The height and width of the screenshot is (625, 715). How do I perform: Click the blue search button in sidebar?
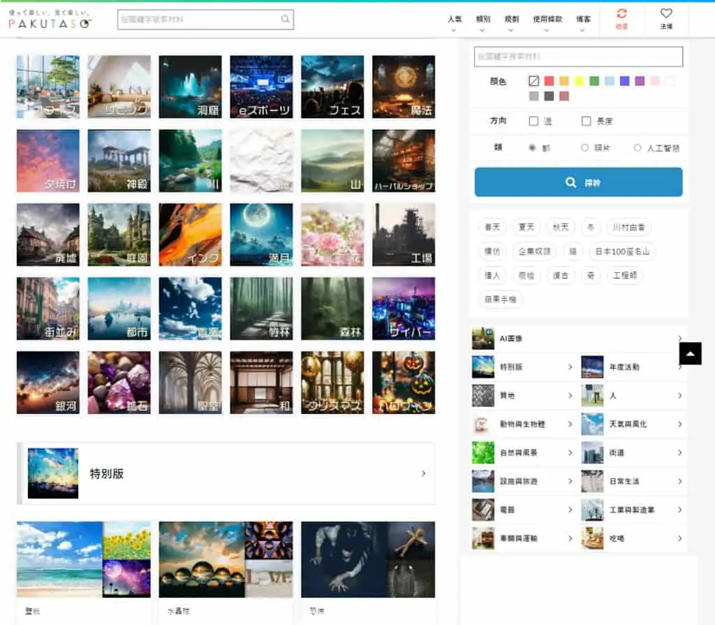pos(578,182)
